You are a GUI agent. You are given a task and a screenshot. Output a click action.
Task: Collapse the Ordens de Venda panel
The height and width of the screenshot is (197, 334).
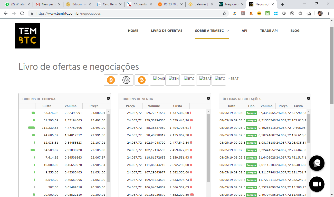coord(208,98)
